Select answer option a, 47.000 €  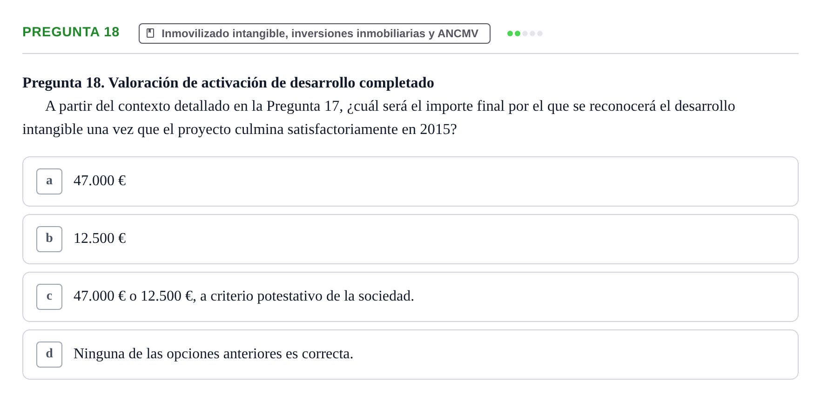click(410, 181)
